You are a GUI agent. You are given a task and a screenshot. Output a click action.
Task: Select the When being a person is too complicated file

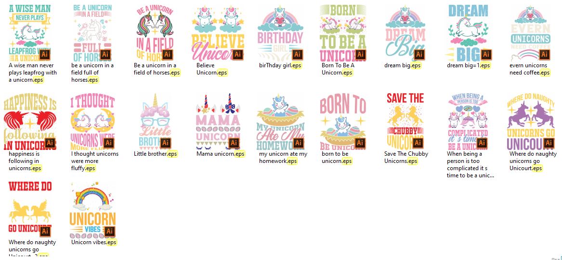click(x=468, y=121)
